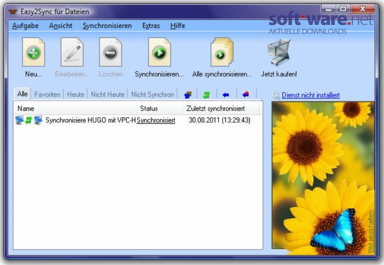Click Bild abschalten to hide picture

(371, 232)
